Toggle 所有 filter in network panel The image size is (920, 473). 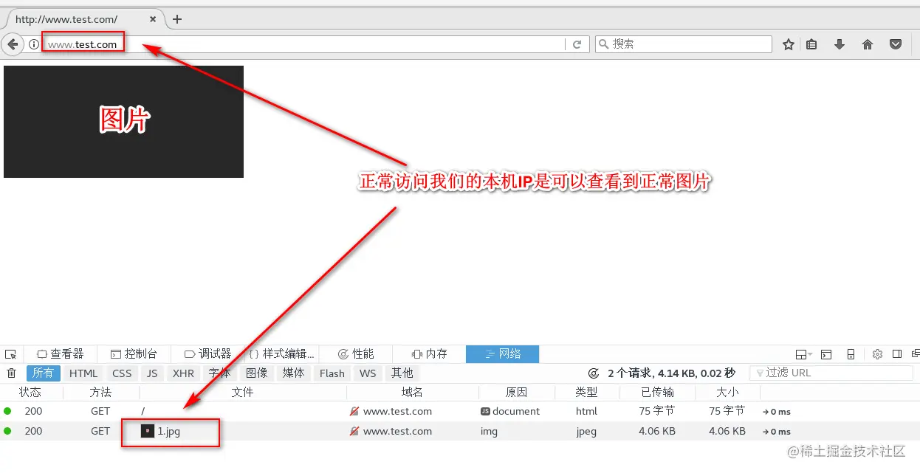click(43, 373)
